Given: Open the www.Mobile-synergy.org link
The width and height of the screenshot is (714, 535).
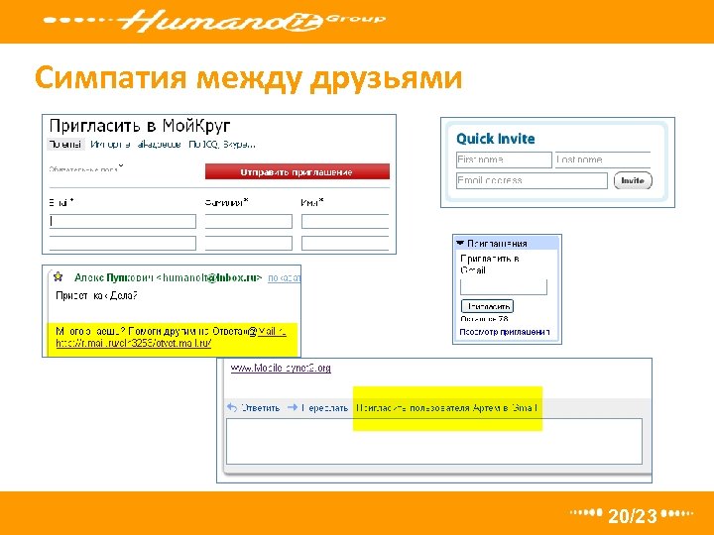Looking at the screenshot, I should [281, 368].
